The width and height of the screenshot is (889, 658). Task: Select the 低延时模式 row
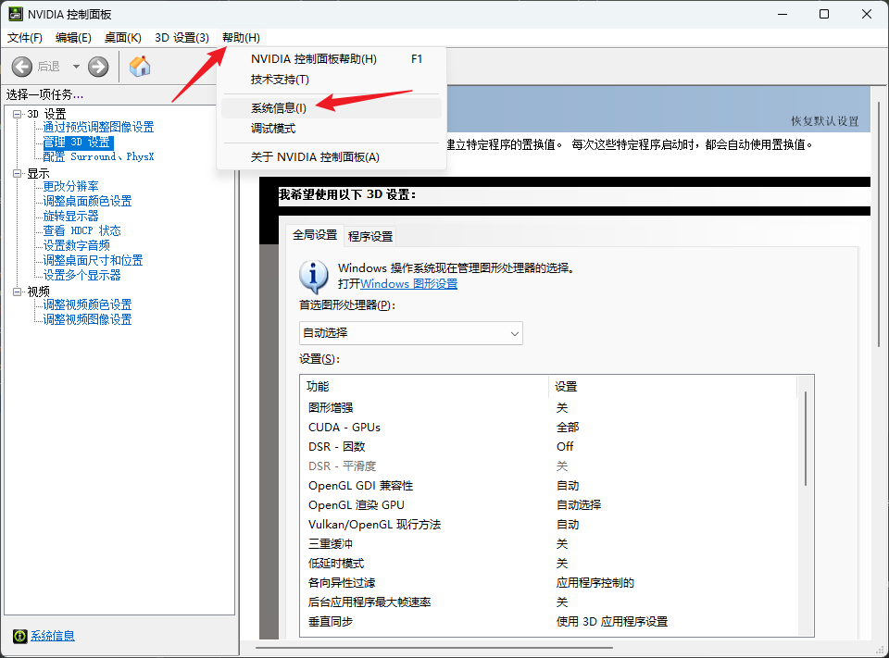550,564
